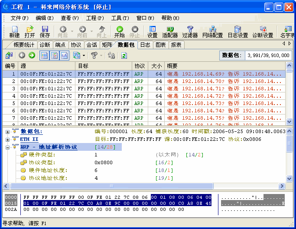Stop capture with the 停止 button

point(135,32)
